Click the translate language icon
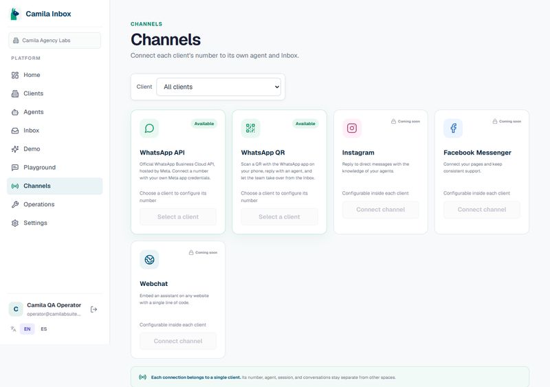This screenshot has width=550, height=387. point(13,329)
